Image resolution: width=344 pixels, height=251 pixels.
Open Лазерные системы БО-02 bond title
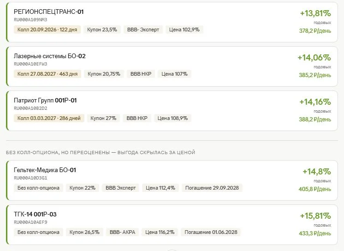point(50,56)
